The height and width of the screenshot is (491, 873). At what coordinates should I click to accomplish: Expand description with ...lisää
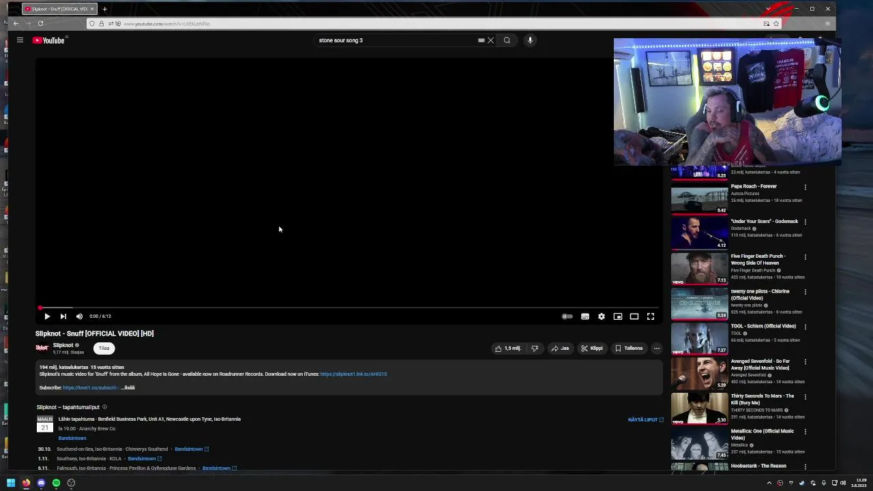pos(128,387)
